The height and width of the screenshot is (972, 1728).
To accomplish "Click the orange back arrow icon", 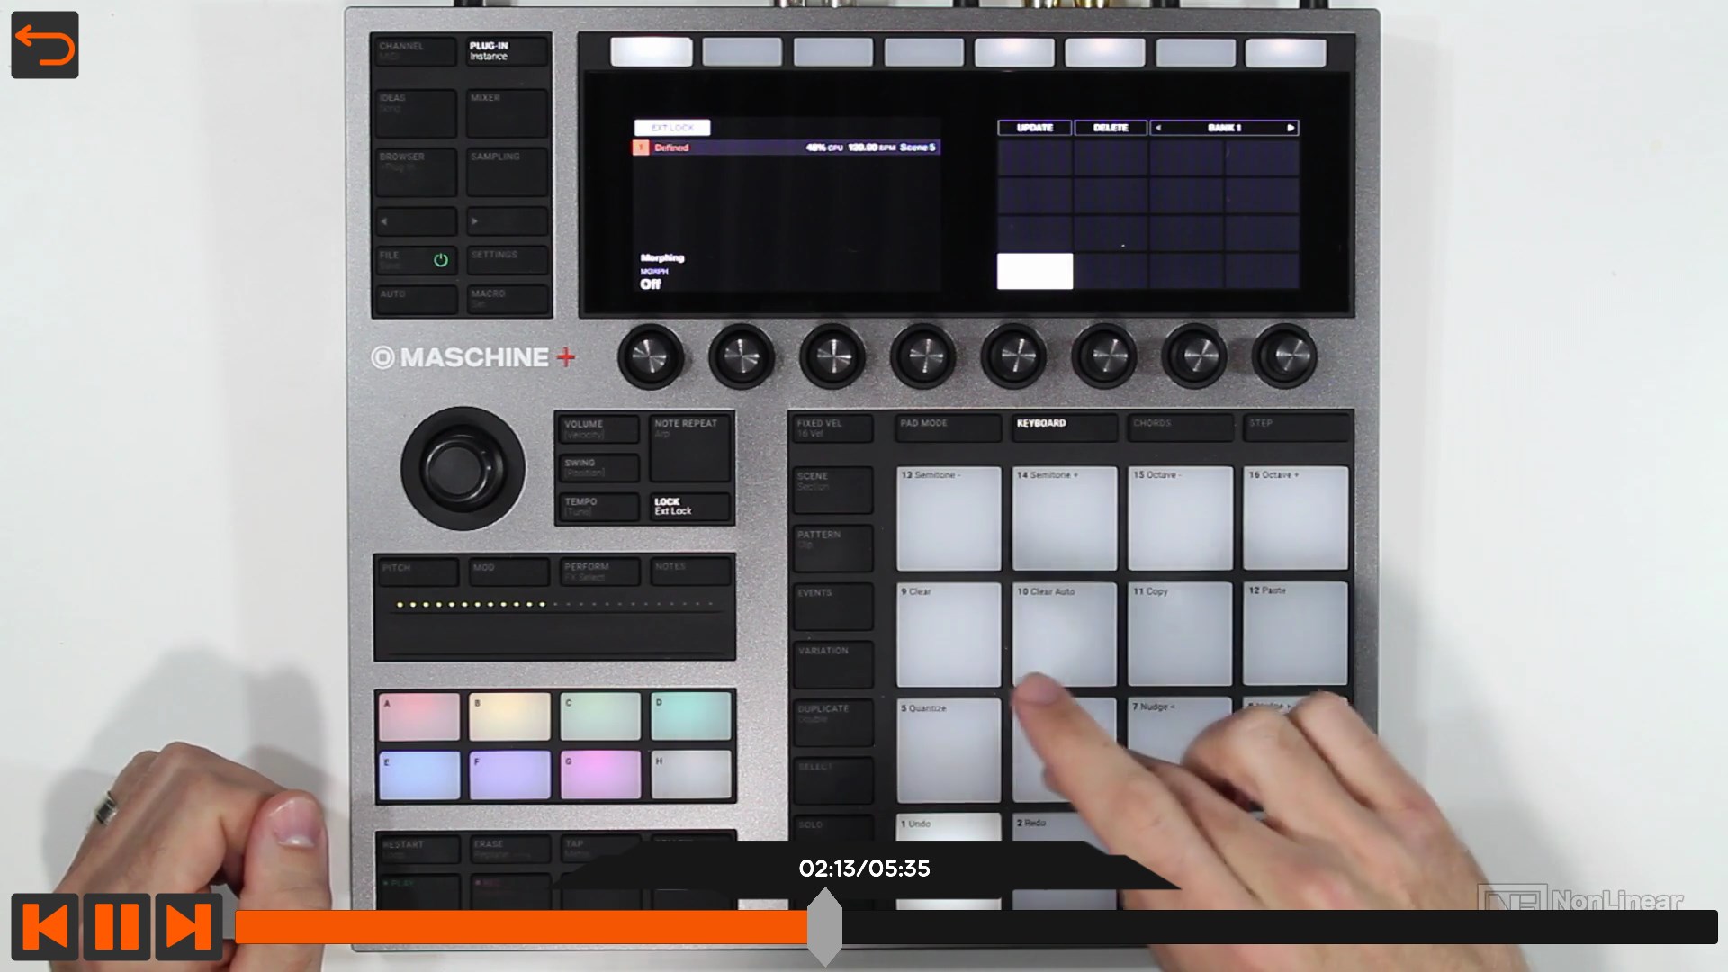I will point(45,45).
